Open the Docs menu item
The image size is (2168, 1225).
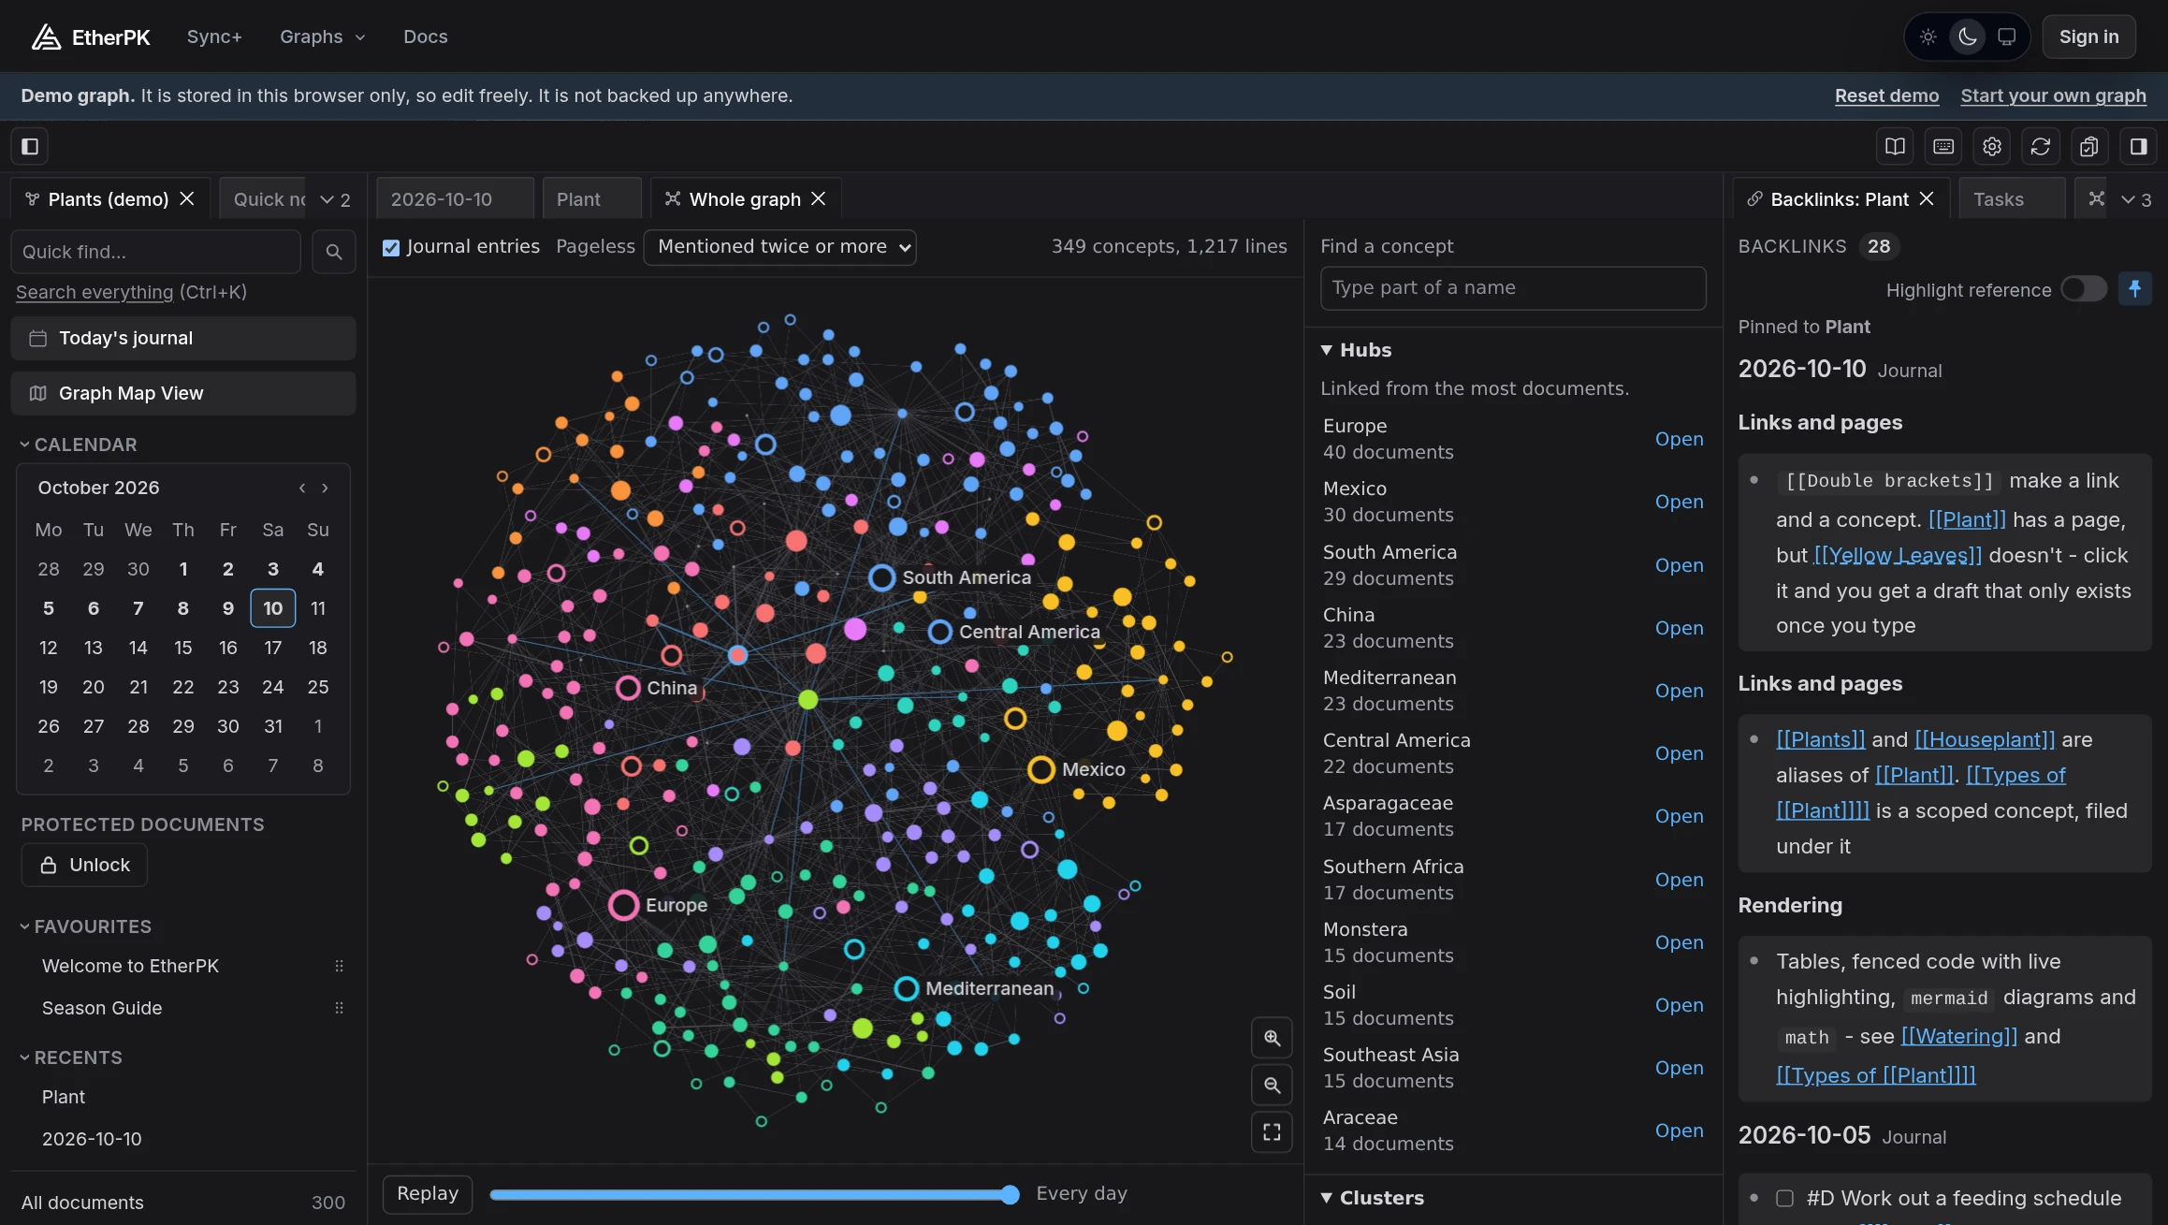(426, 36)
